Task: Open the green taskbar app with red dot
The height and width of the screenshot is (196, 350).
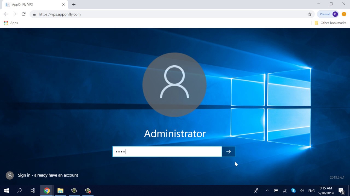Action: (88, 191)
